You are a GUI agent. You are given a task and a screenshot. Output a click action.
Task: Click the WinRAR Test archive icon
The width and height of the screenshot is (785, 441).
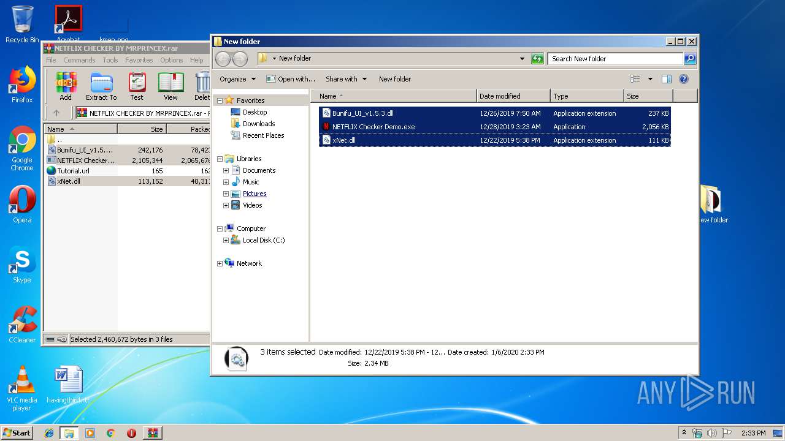(x=137, y=86)
